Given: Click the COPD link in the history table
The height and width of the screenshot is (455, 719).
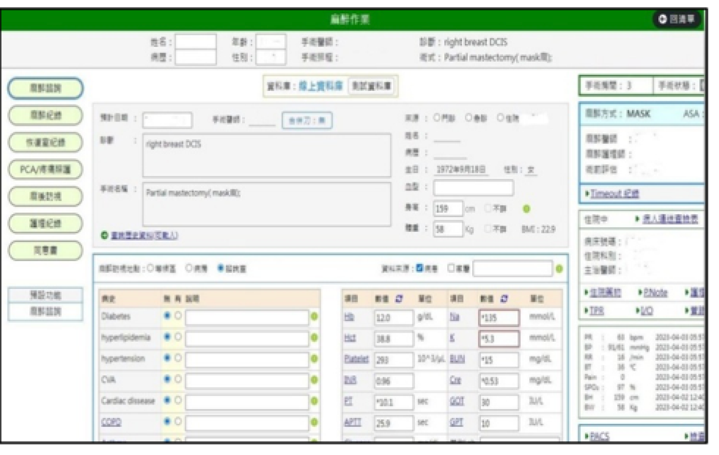Looking at the screenshot, I should tap(111, 422).
